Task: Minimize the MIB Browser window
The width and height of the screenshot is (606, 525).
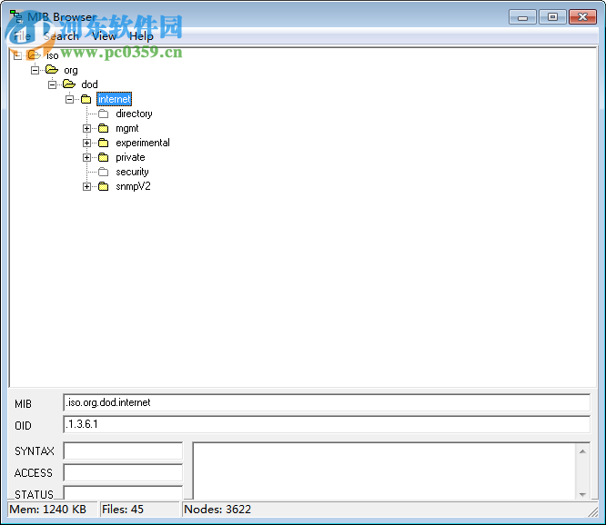Action: [x=522, y=17]
